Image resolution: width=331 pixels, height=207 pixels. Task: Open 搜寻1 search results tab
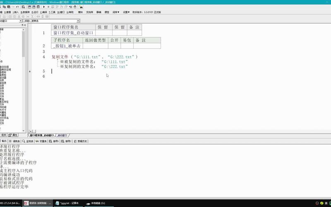(x=55, y=141)
